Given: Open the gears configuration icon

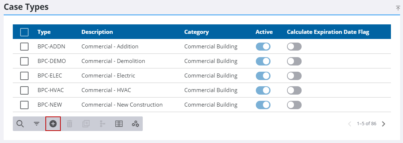Looking at the screenshot, I should [x=135, y=124].
